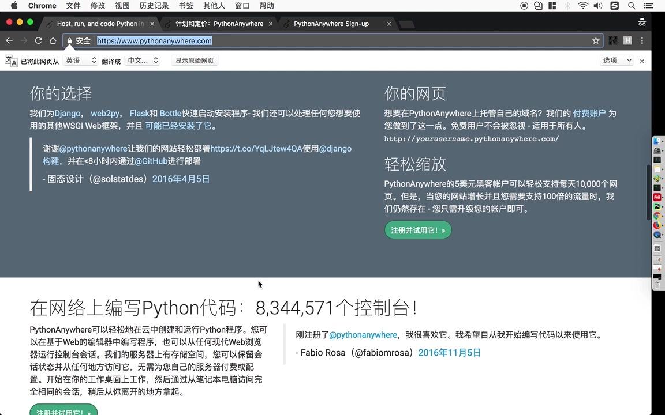The image size is (665, 415).
Task: Click the home icon in the toolbar
Action: [53, 40]
